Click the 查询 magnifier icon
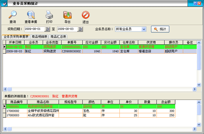The height and width of the screenshot is (134, 204). pos(13,15)
